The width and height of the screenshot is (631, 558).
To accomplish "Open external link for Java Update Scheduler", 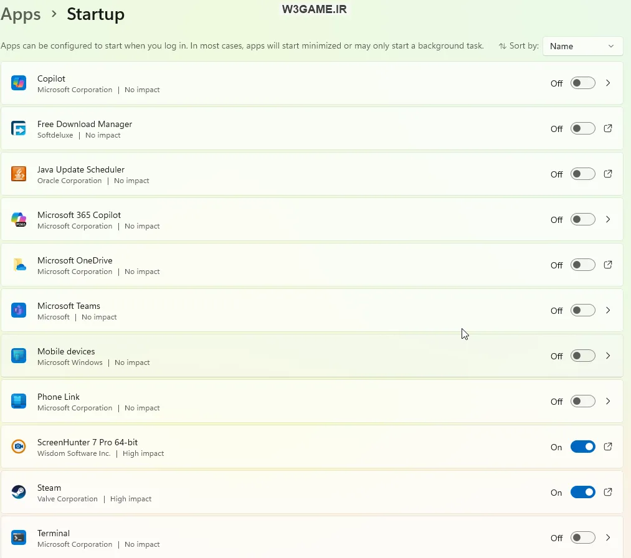I will 608,174.
